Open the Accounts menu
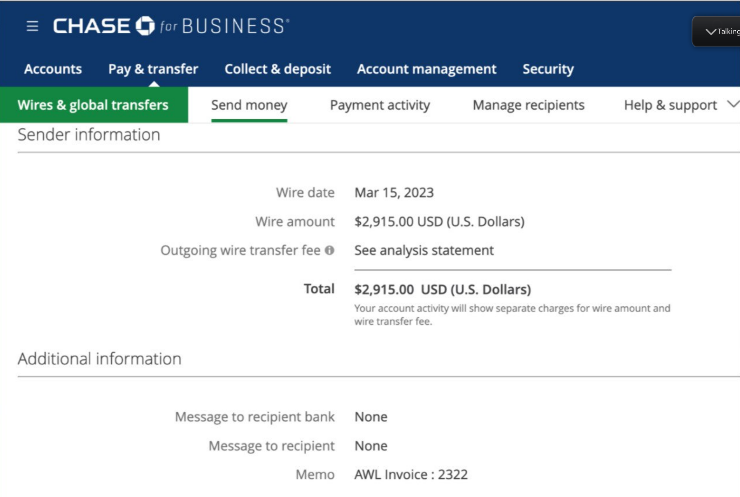Screen dimensions: 740x497 coord(53,69)
